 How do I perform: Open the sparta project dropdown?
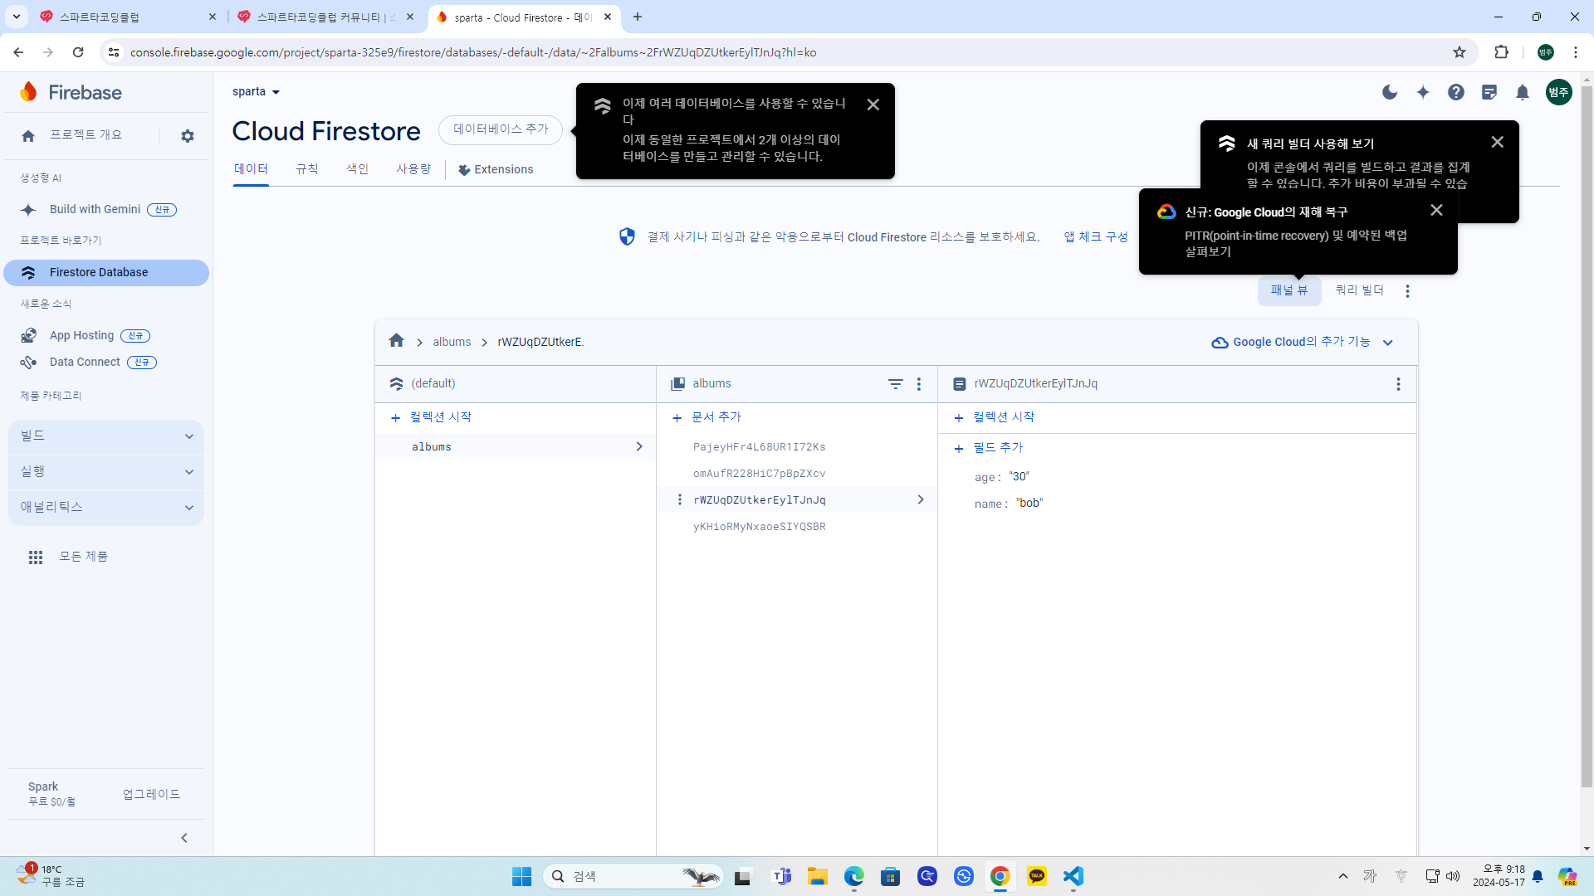click(x=257, y=92)
